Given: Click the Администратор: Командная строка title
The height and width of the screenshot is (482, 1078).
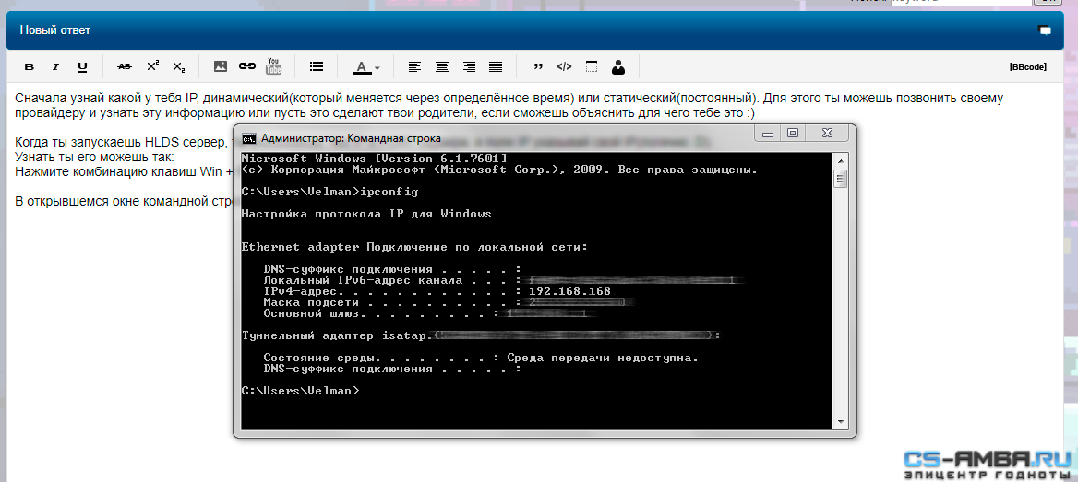Looking at the screenshot, I should (352, 138).
